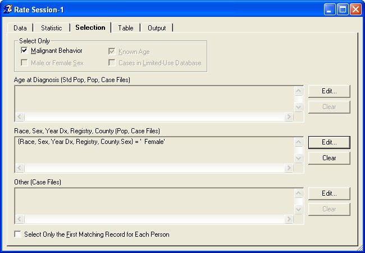Click horizontal scrollbar left arrow in Age box
This screenshot has width=365, height=253.
(x=19, y=117)
